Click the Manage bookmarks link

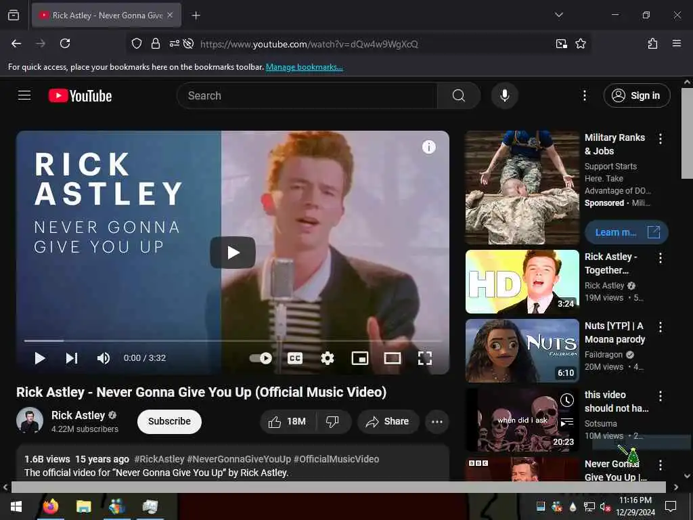pyautogui.click(x=304, y=67)
